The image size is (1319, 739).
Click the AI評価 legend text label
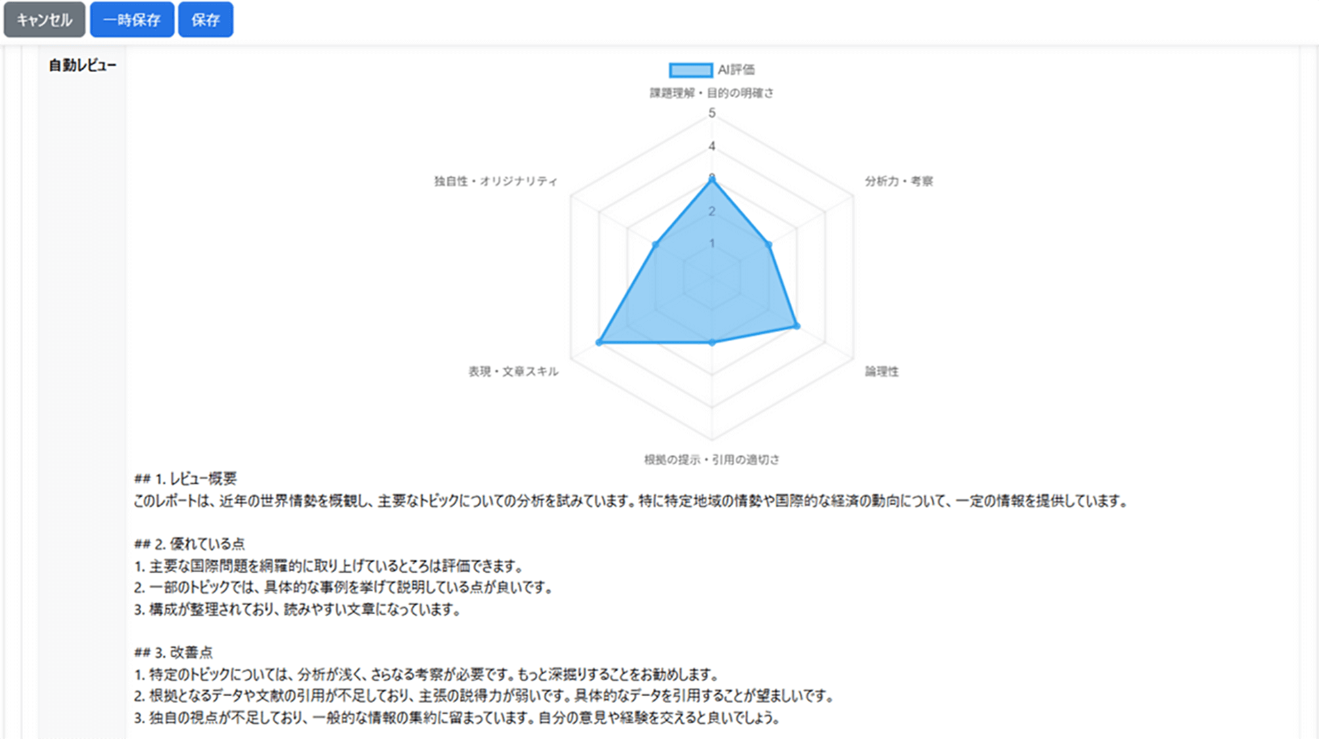[736, 70]
